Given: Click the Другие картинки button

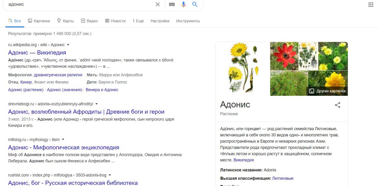Looking at the screenshot, I should point(327,91).
